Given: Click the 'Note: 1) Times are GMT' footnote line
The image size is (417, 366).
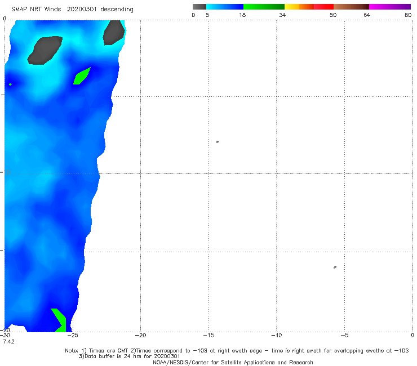Looking at the screenshot, I should 237,351.
